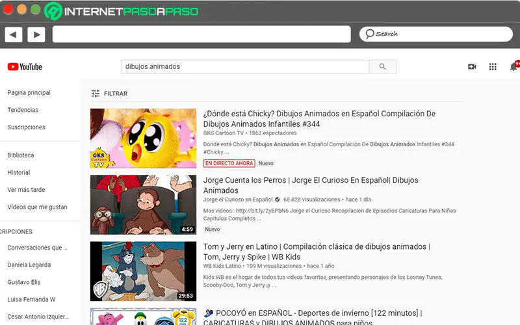520x325 pixels.
Task: Open the Jorge el Curioso video thumbnail
Action: pyautogui.click(x=143, y=205)
